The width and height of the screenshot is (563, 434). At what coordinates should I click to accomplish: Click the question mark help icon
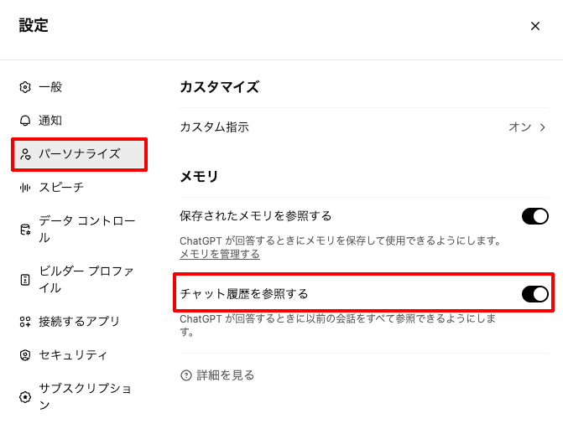click(186, 375)
